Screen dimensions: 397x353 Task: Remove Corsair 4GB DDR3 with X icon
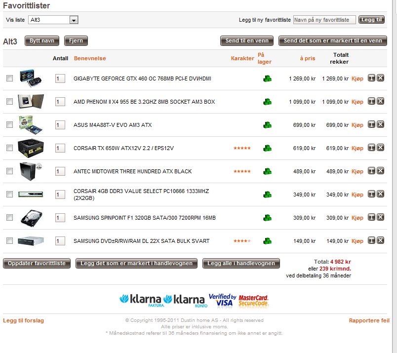[x=381, y=194]
